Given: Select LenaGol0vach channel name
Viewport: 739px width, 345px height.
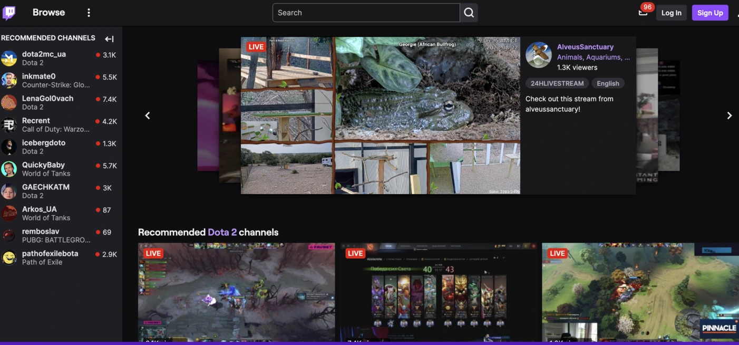Looking at the screenshot, I should click(x=47, y=99).
